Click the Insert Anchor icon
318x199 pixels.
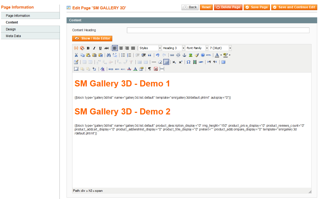click(x=184, y=55)
